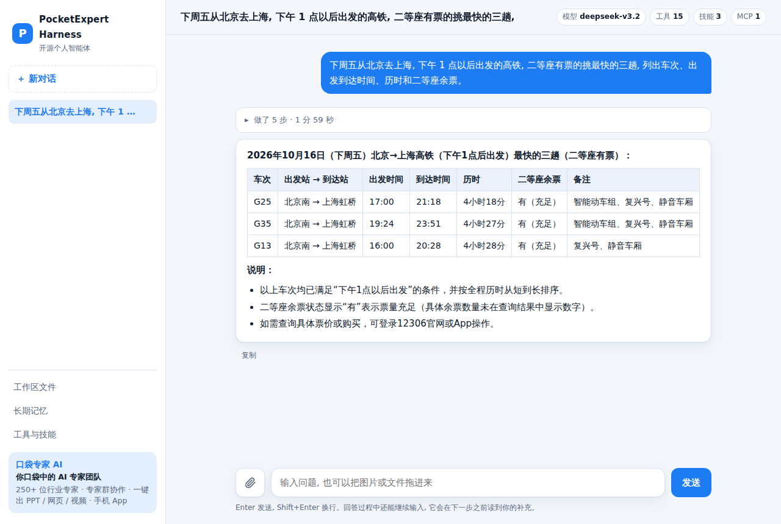Send the message with 发送 button
The height and width of the screenshot is (524, 781).
click(691, 483)
